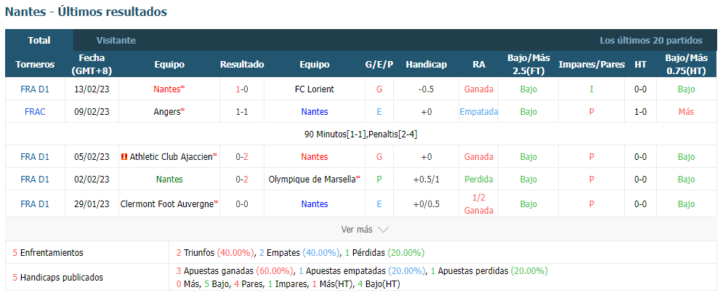Viewport: 723px width, 298px height.
Task: Click the Handicap column header
Action: click(x=426, y=65)
